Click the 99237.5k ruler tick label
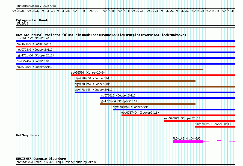The image size is (243, 166). click(168, 11)
